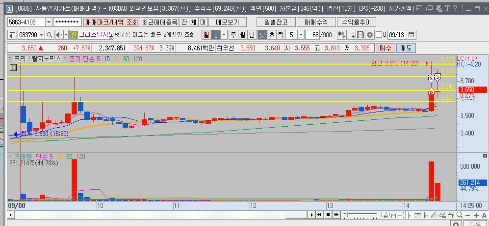
Task: Click the fast-forward playback button
Action: (x=336, y=214)
